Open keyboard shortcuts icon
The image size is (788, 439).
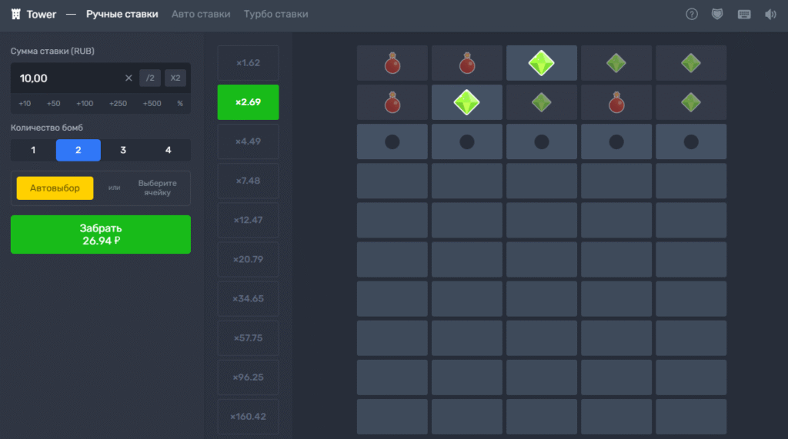click(743, 14)
